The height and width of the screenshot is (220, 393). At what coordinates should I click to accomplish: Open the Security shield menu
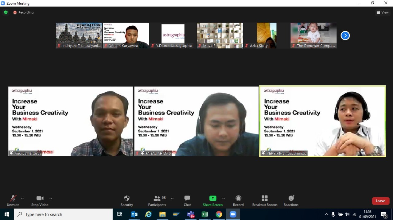coord(127,201)
